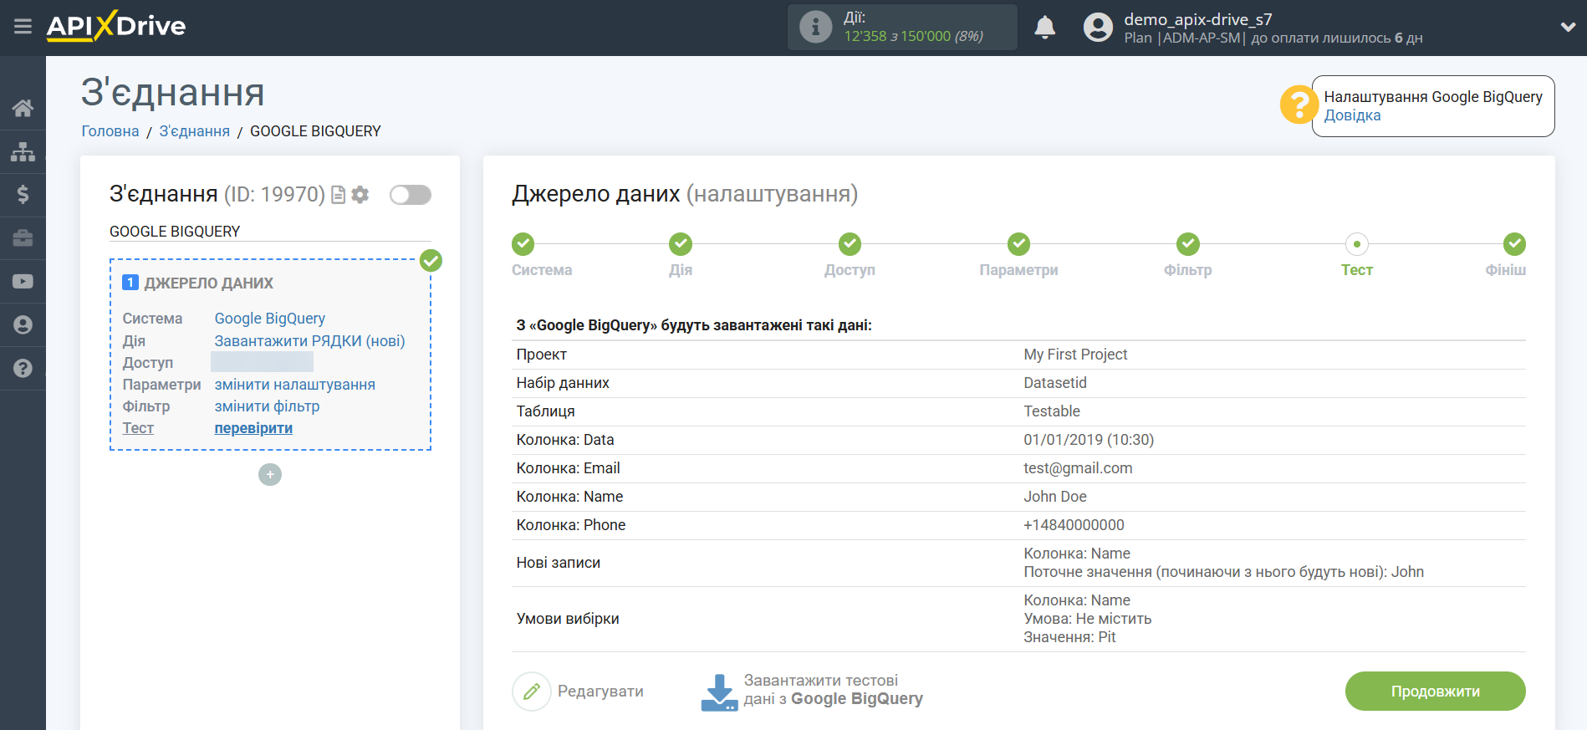The height and width of the screenshot is (730, 1587).
Task: Click the Редагувати label
Action: point(600,692)
